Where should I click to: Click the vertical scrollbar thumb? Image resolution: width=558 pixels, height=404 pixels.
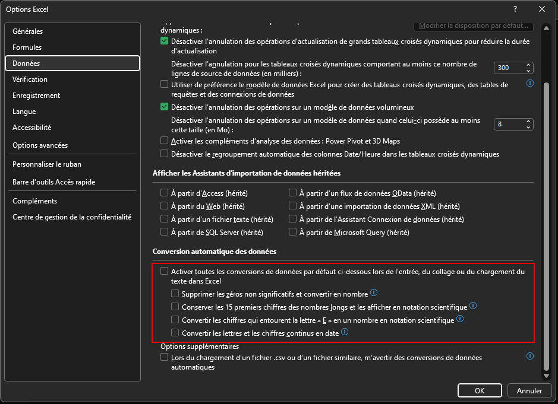(x=547, y=225)
